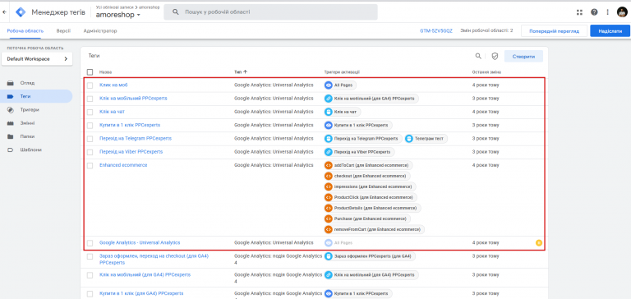Click the Зараз оформлен PPCexperts (для GA4) chip
This screenshot has height=299, width=631.
click(370, 256)
